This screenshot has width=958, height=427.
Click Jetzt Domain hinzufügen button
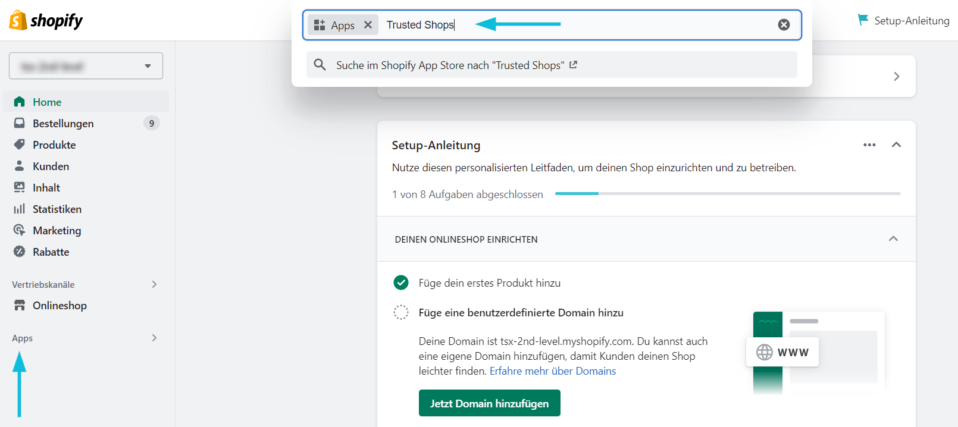point(490,403)
